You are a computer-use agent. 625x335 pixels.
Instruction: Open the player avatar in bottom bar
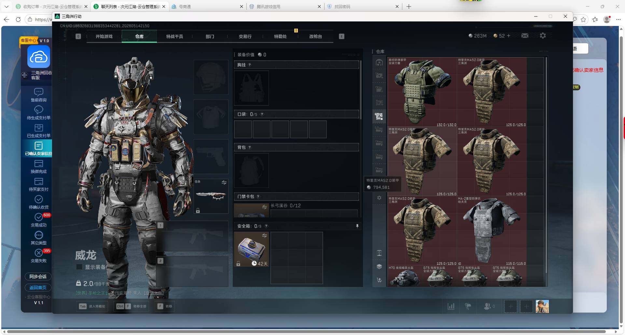pos(542,306)
